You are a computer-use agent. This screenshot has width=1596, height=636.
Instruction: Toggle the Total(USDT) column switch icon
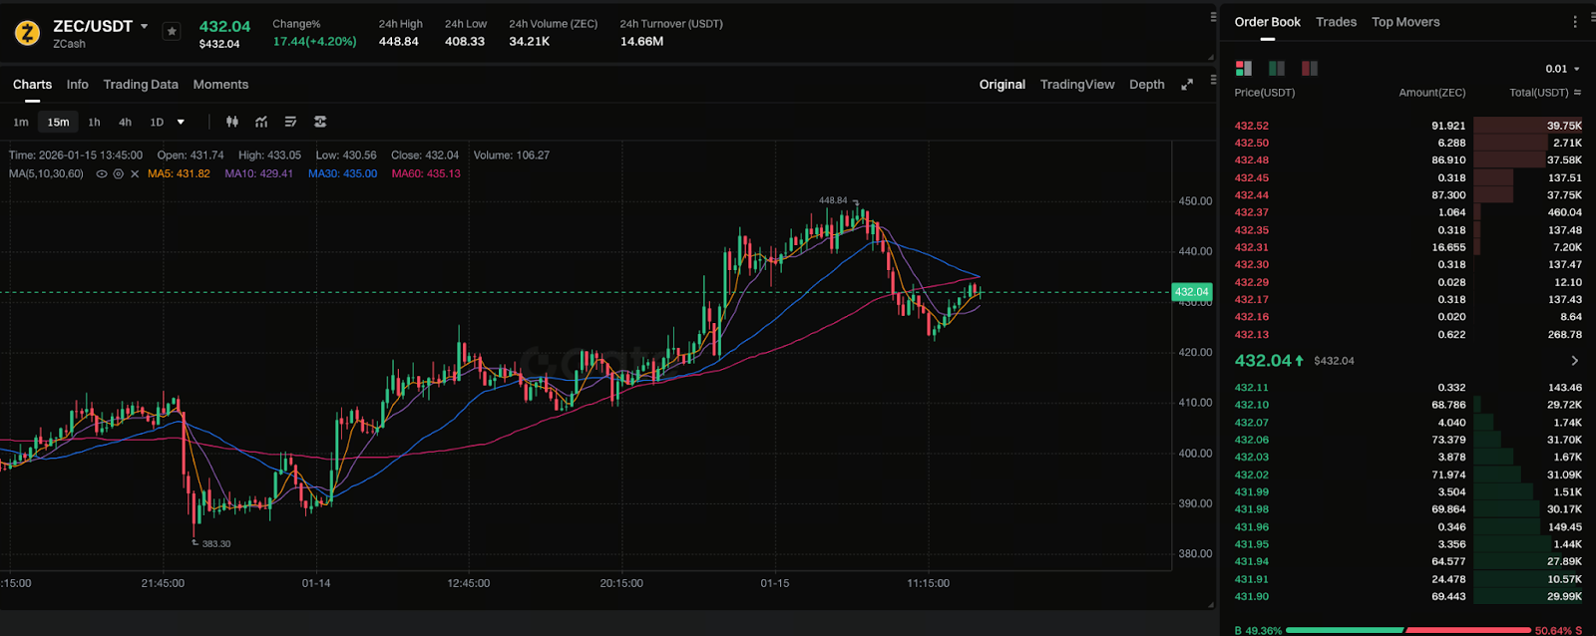(x=1577, y=93)
